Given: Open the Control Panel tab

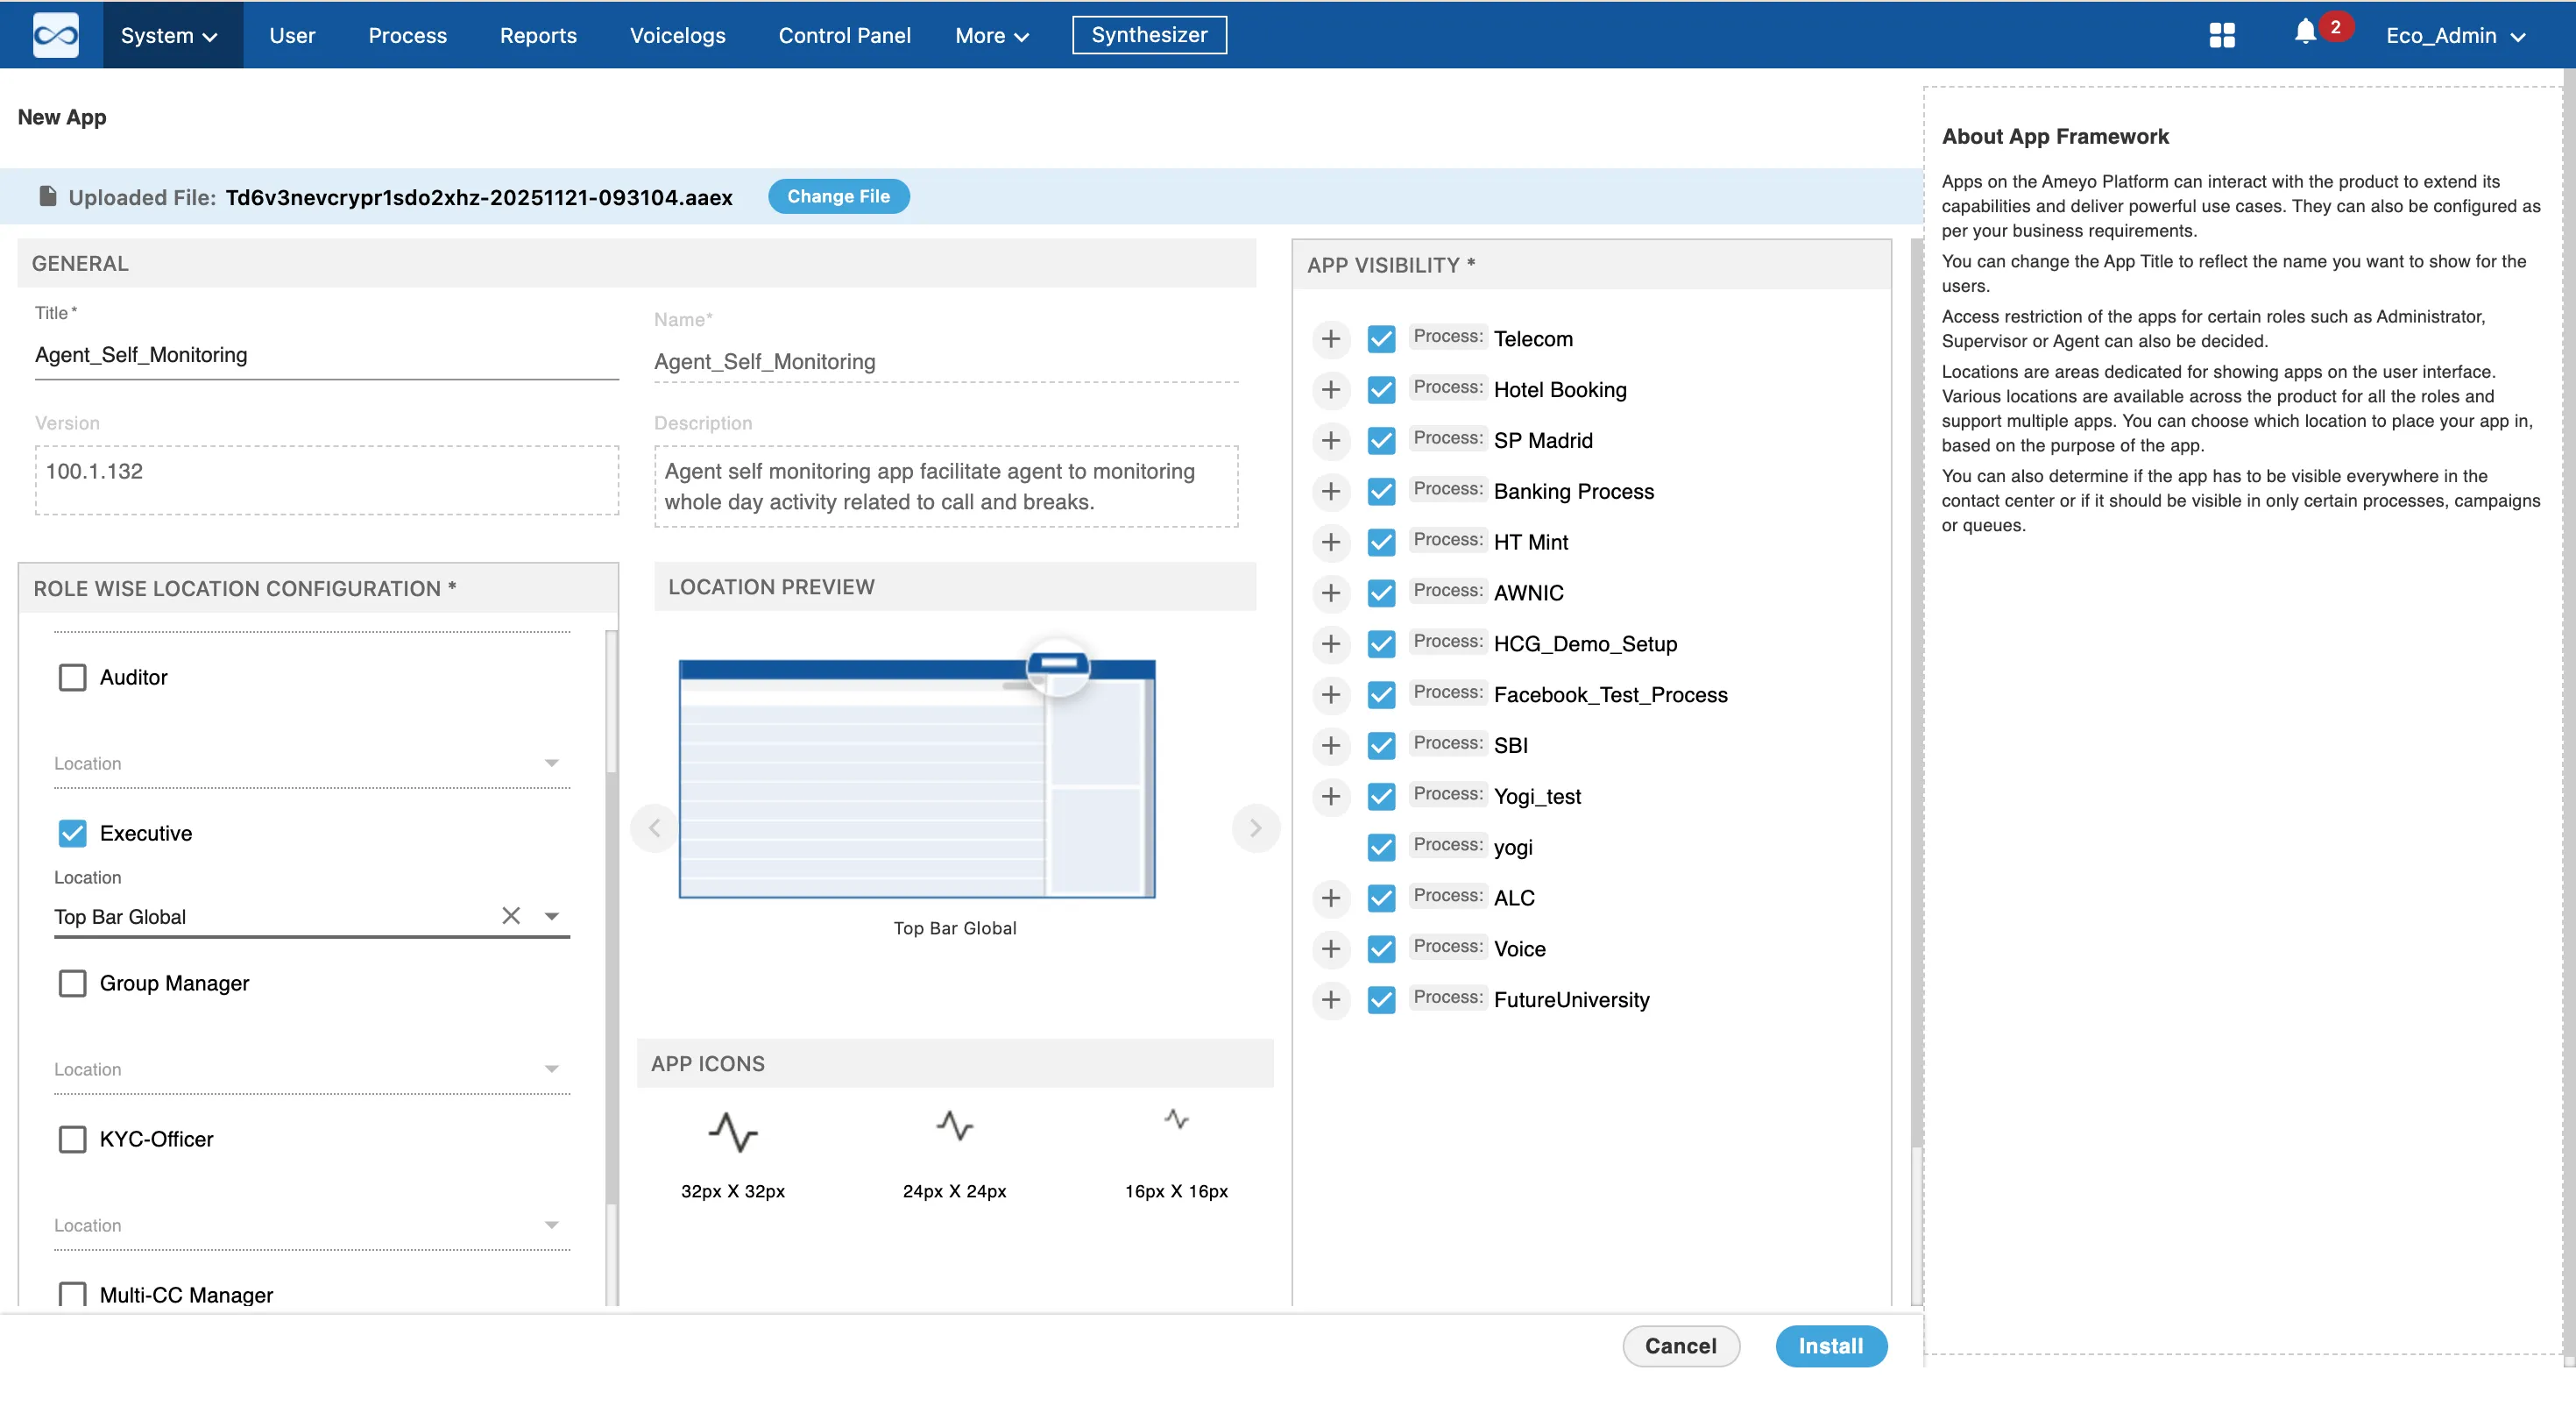Looking at the screenshot, I should tap(844, 35).
